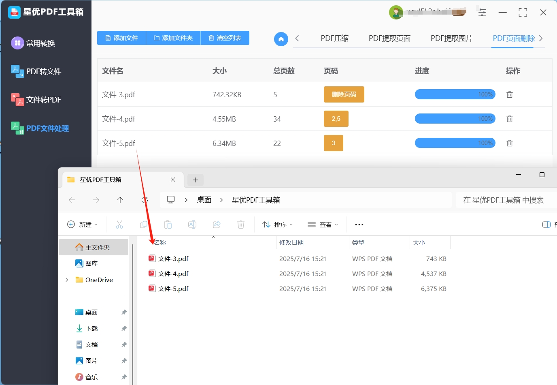Viewport: 557px width, 385px height.
Task: Switch to the PDF提取页面 tab
Action: point(389,38)
